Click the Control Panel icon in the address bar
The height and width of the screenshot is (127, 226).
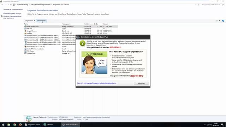(x=13, y=5)
